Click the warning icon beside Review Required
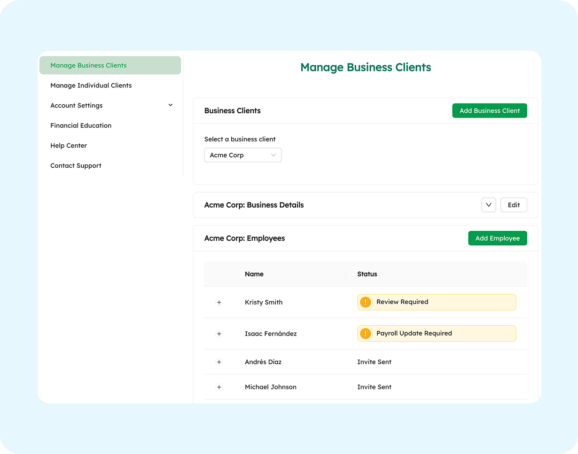The image size is (578, 454). pos(366,302)
